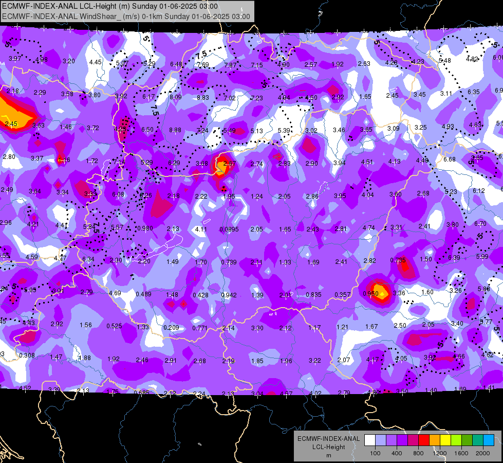Click the wind shear value 6.68
Image resolution: width=503 pixels, height=463 pixels.
(x=450, y=159)
